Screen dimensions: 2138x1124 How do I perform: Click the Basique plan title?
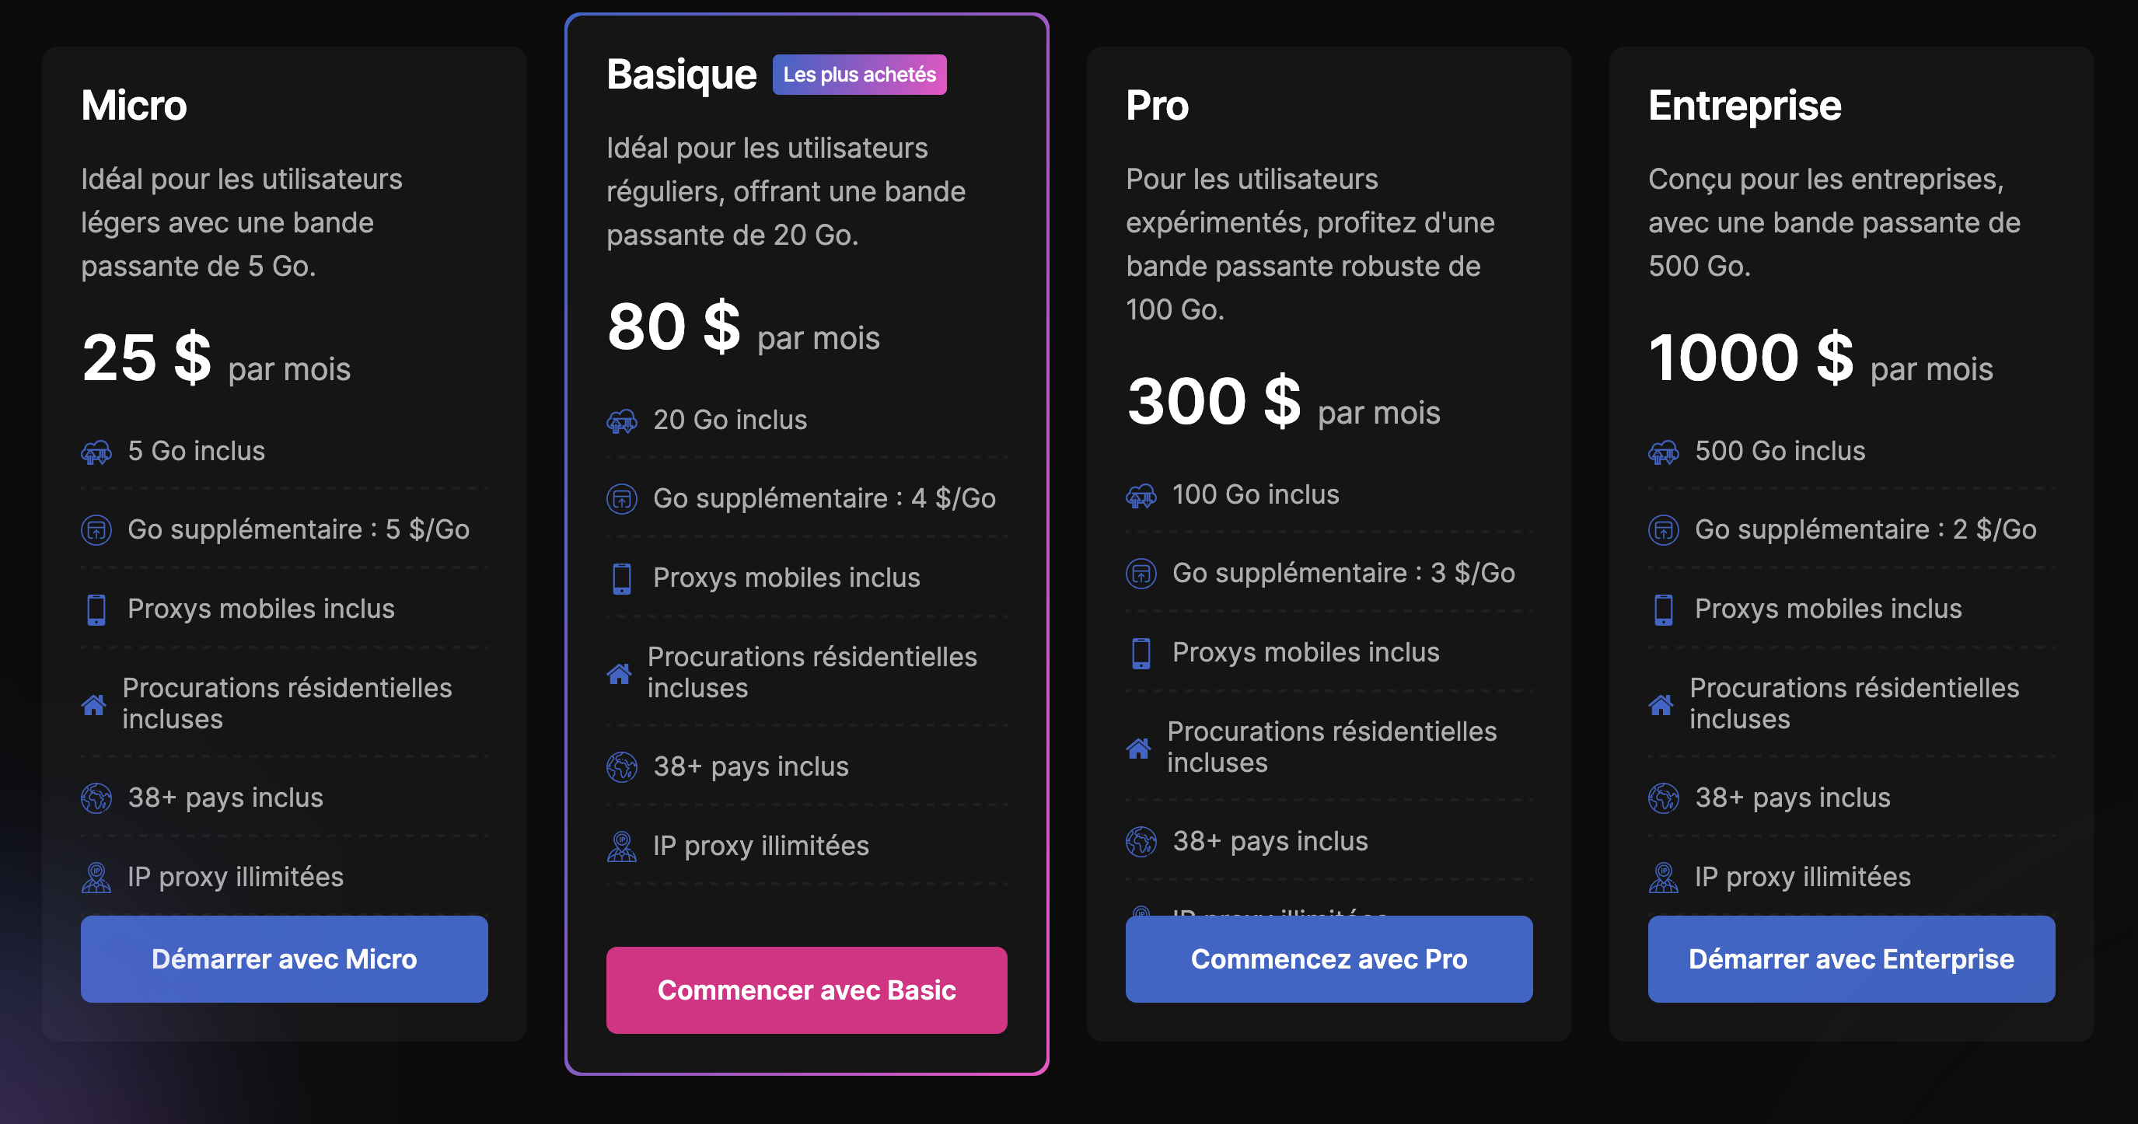[681, 75]
